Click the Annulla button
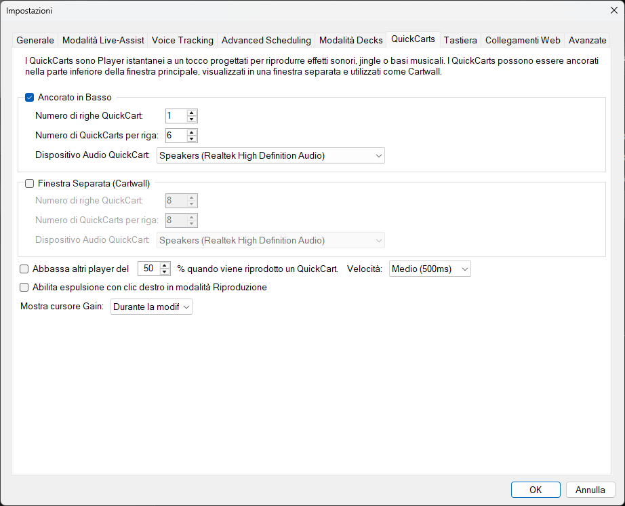Screen dimensions: 625x506 pyautogui.click(x=590, y=490)
